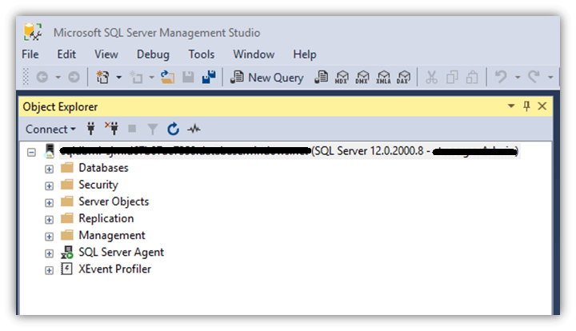Open the Connect dropdown

(50, 129)
